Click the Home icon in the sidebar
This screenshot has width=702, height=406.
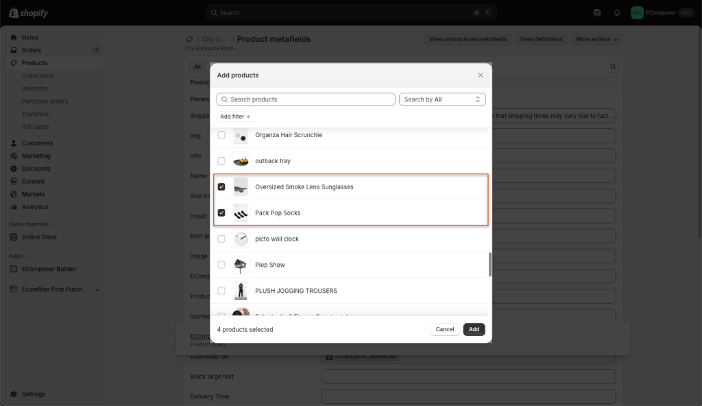click(x=14, y=38)
